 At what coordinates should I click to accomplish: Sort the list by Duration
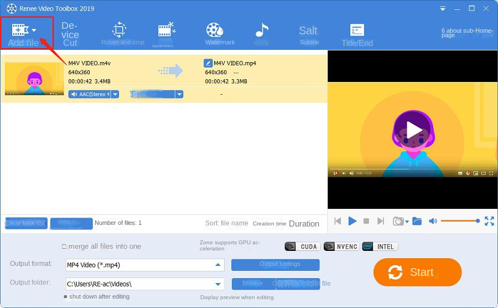coord(304,224)
